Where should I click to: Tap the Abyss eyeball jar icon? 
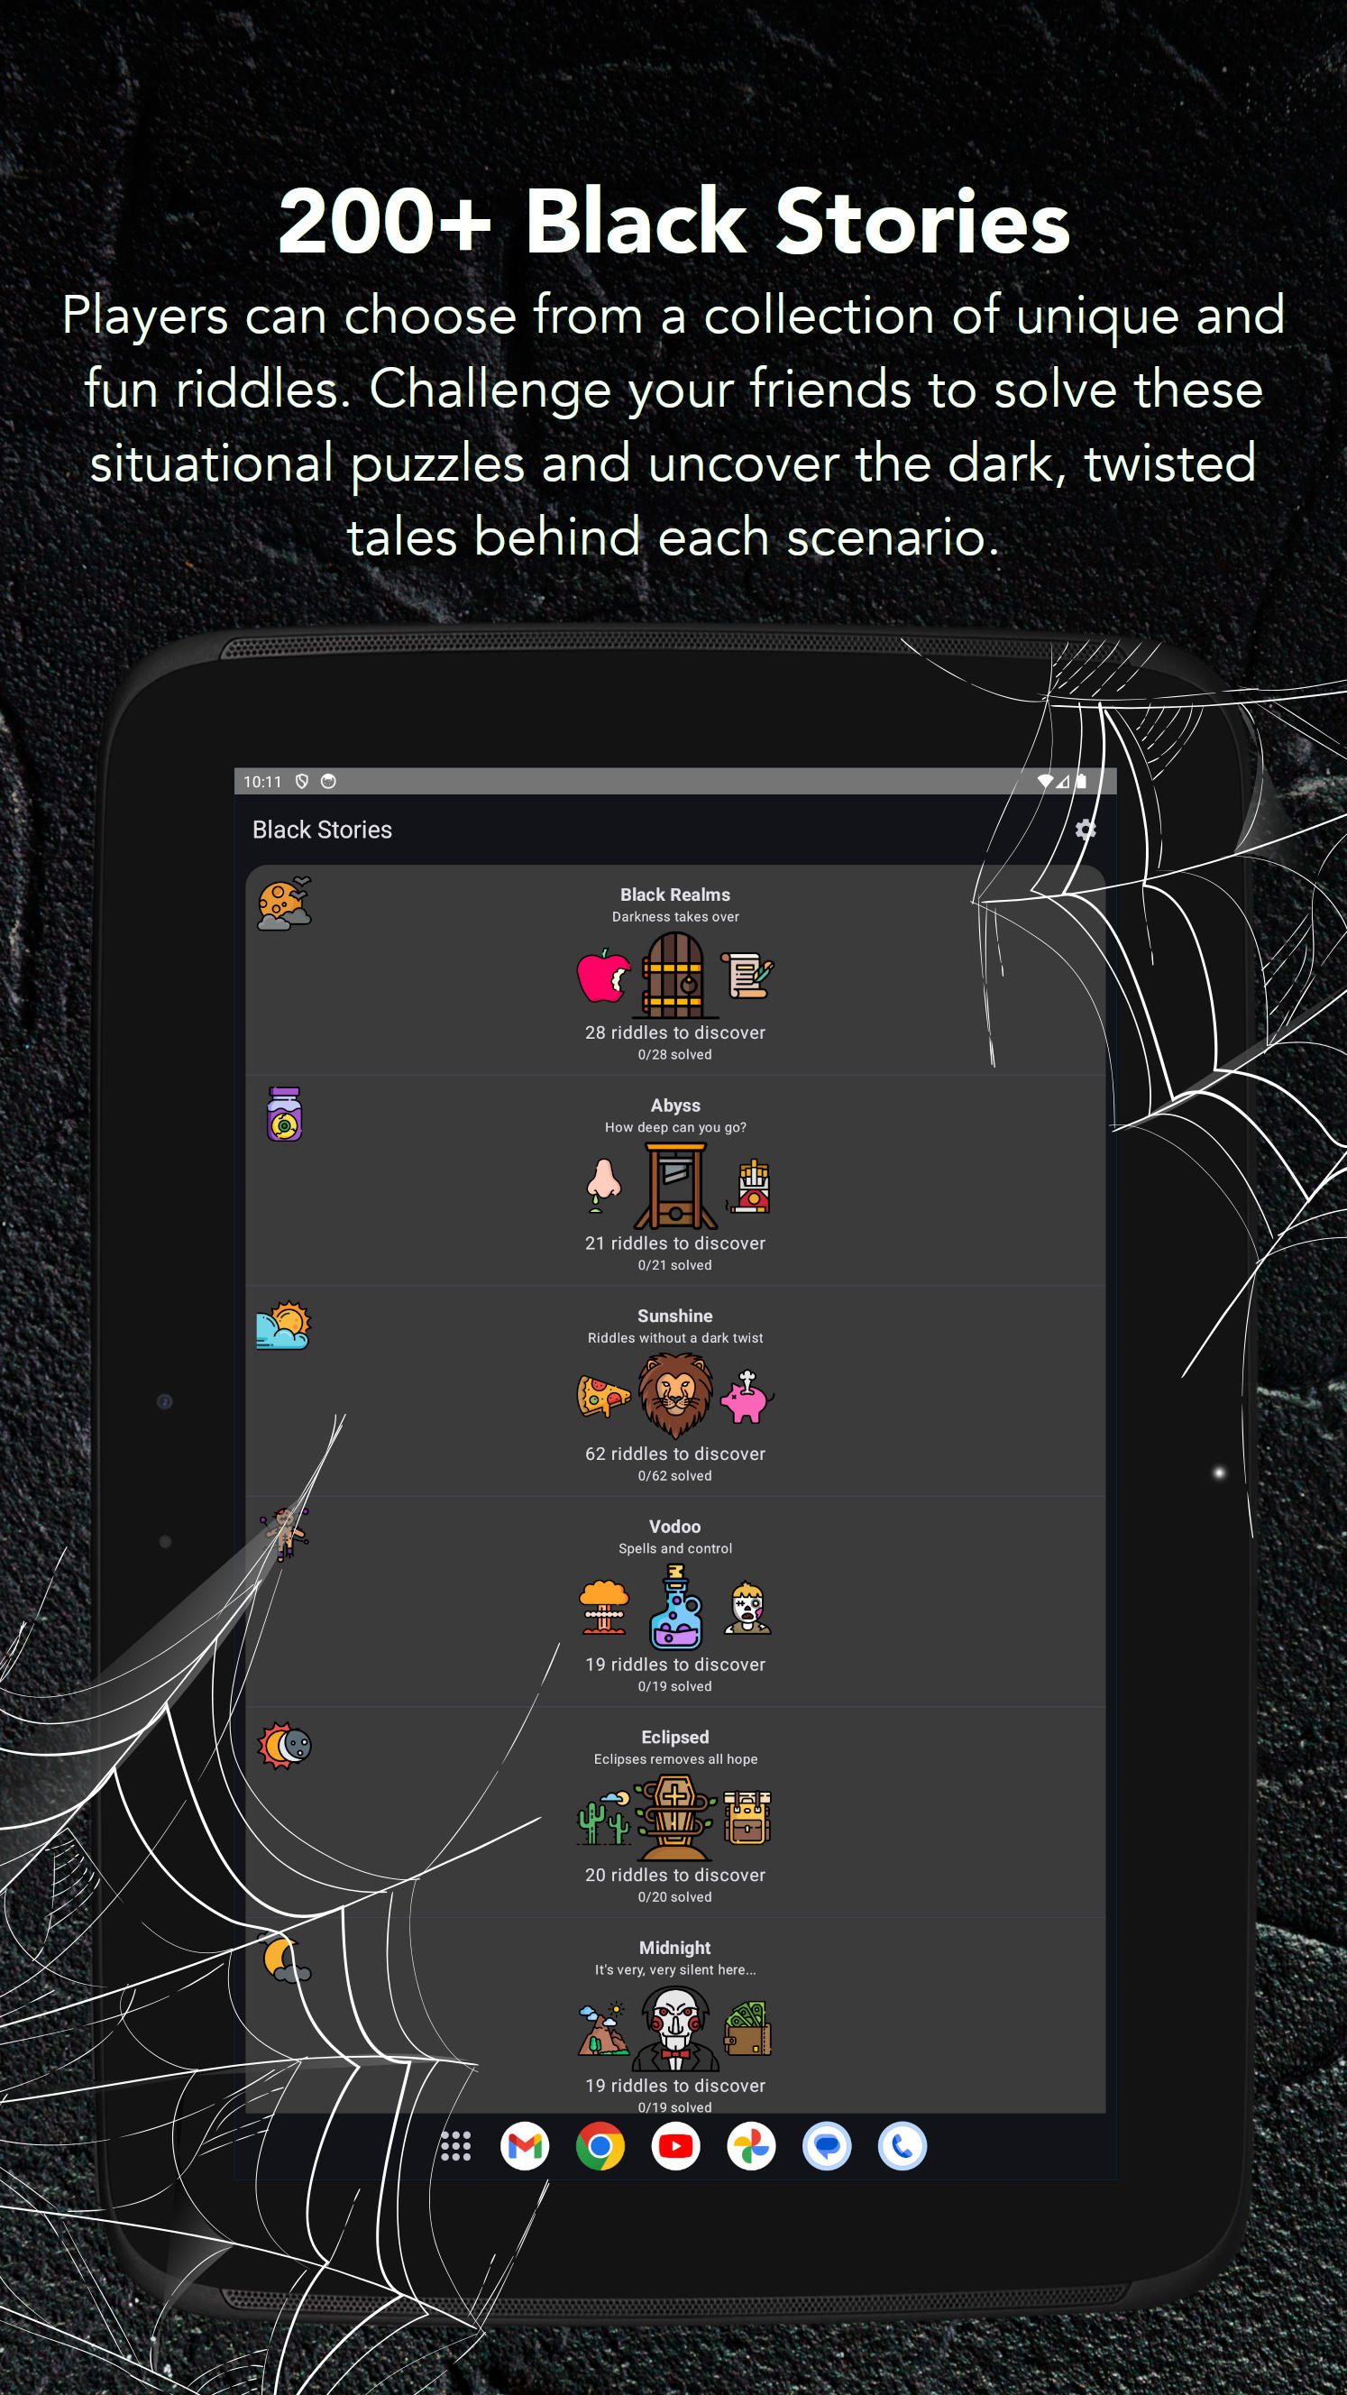pyautogui.click(x=285, y=1114)
